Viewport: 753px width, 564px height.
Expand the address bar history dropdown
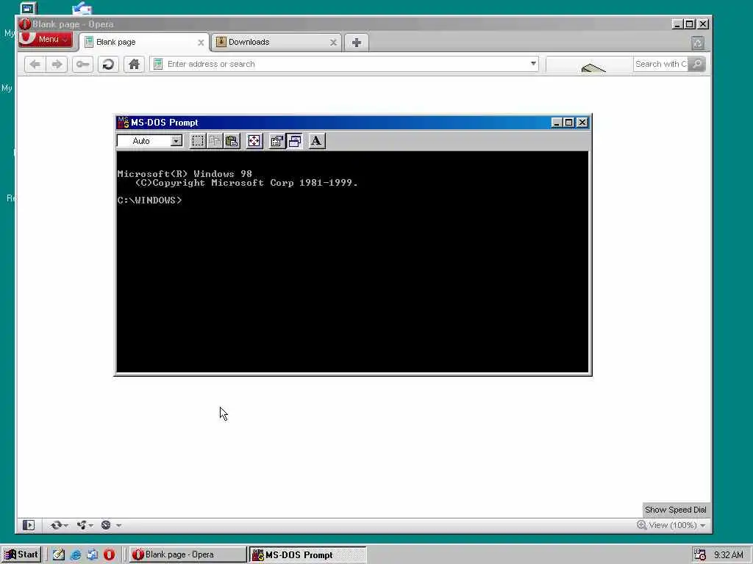tap(533, 64)
